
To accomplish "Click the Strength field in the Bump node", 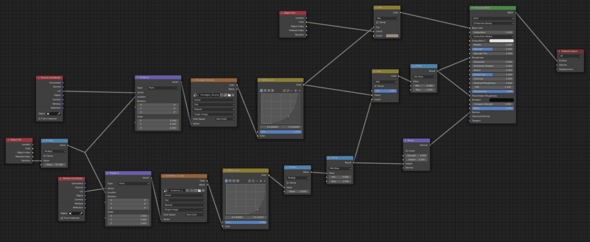I will (x=416, y=155).
